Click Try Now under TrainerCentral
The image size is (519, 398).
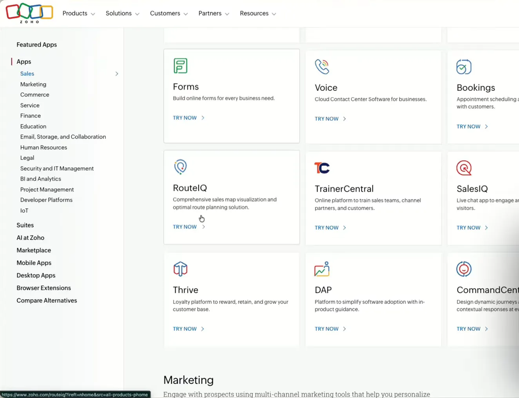pyautogui.click(x=330, y=228)
